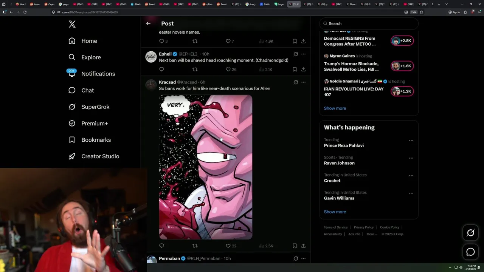Reload the page in the browser toolbar
The image size is (484, 272).
pos(25,12)
